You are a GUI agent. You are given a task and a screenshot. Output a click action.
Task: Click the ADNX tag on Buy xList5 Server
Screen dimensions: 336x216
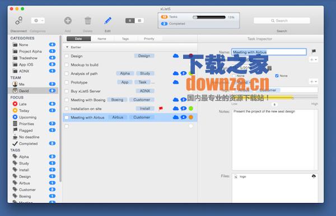pos(145,91)
